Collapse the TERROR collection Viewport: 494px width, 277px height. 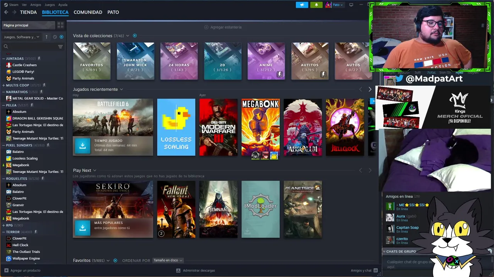tap(3, 232)
